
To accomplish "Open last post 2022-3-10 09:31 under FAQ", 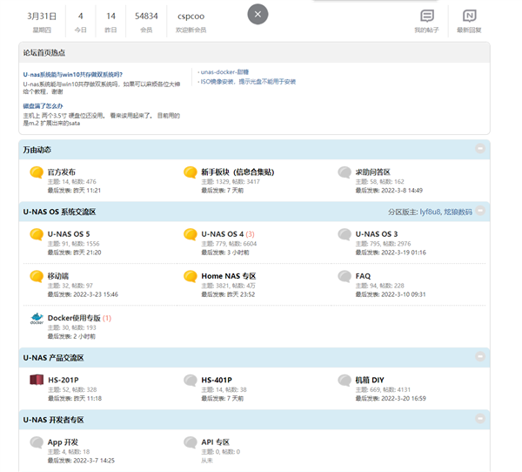I will coord(404,294).
